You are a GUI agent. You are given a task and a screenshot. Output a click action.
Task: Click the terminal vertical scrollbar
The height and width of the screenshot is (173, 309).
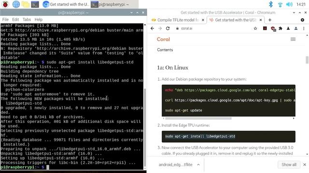coord(145,127)
